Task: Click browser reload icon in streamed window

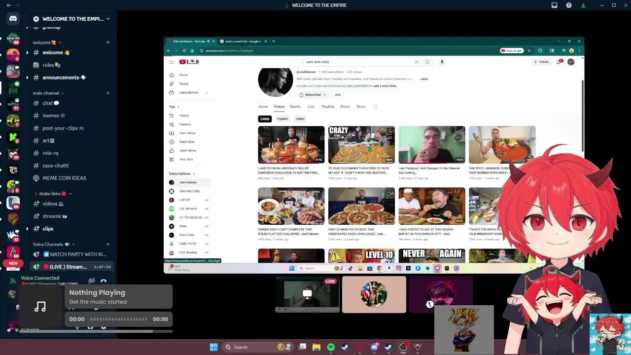Action: click(x=184, y=51)
